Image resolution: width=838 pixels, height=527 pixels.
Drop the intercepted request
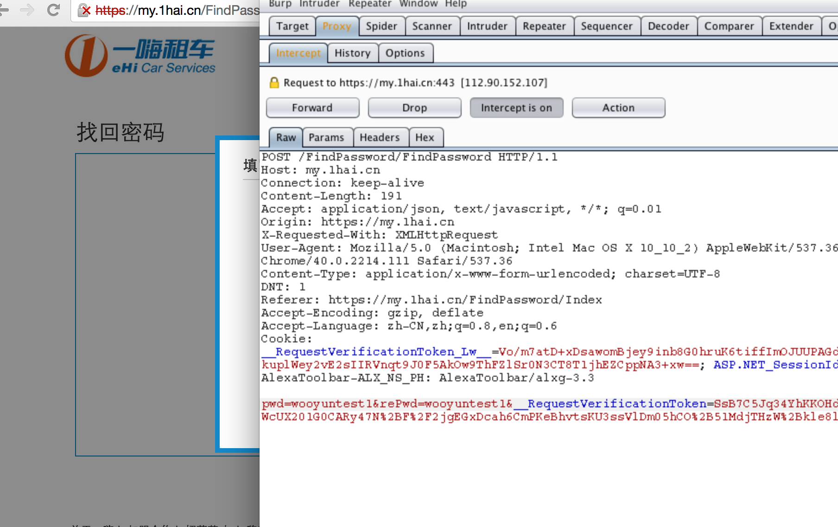click(414, 108)
